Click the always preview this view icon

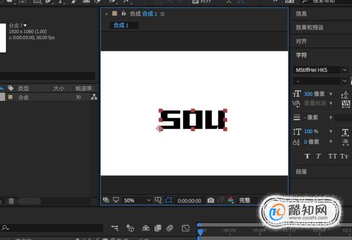pos(106,200)
